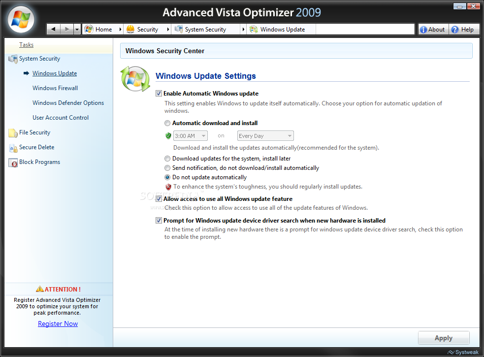Click the Home breadcrumb icon
This screenshot has height=357, width=484.
point(89,30)
